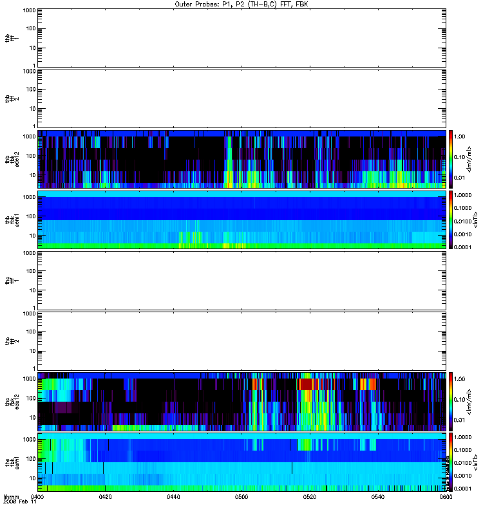Screen dimensions: 483x515
Task: Click the thb fff 1 panel axis label
Action: pos(12,38)
